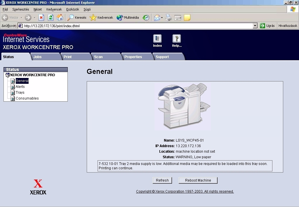Open Mail button dropdown arrow
The width and height of the screenshot is (299, 207).
tap(162, 18)
